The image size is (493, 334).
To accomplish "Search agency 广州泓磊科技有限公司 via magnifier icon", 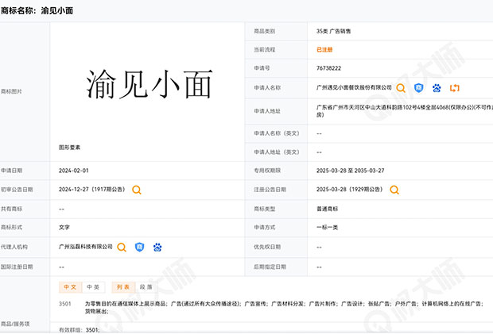I will tap(122, 248).
